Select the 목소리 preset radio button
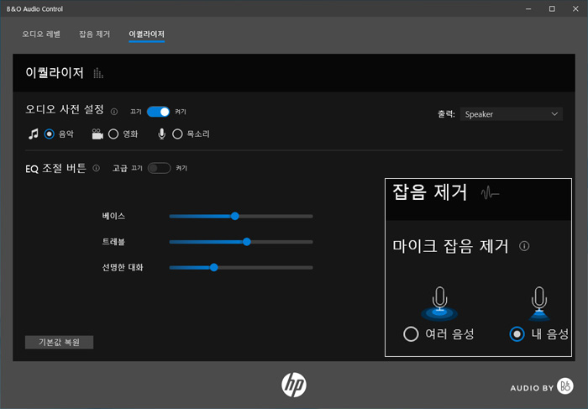The height and width of the screenshot is (409, 588). 177,134
